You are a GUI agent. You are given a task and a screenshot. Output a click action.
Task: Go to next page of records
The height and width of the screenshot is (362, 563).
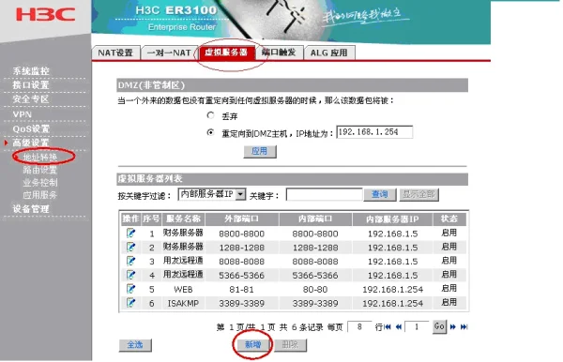[453, 327]
